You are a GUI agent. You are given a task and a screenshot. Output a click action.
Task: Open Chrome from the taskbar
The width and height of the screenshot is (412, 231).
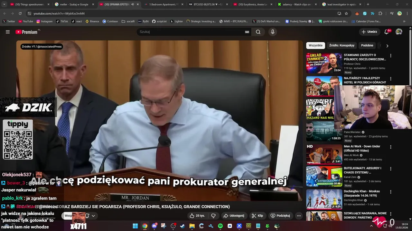tap(145, 226)
